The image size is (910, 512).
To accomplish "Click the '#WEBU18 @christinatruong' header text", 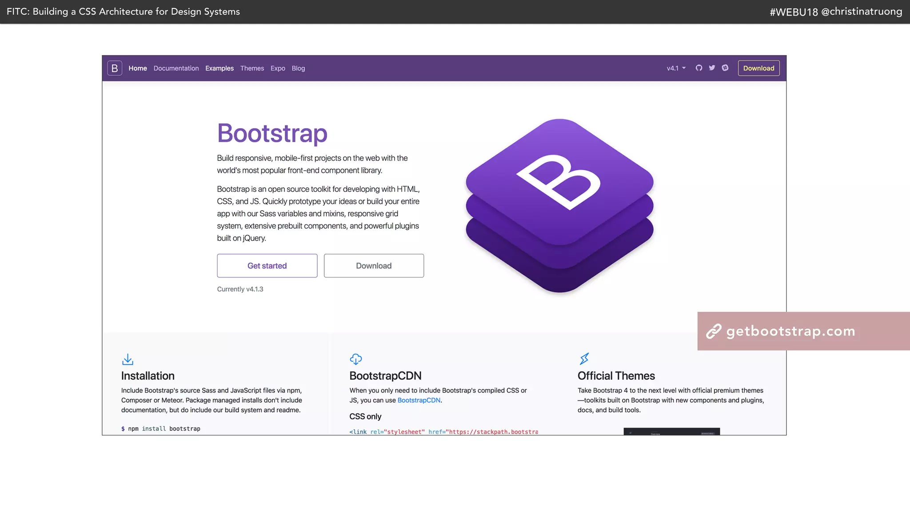I will point(836,12).
